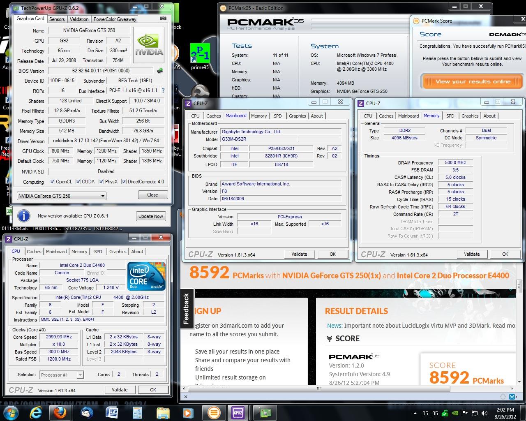The image size is (526, 421).
Task: Click the CAS# Latency value 5.0 clocks
Action: pos(455,177)
